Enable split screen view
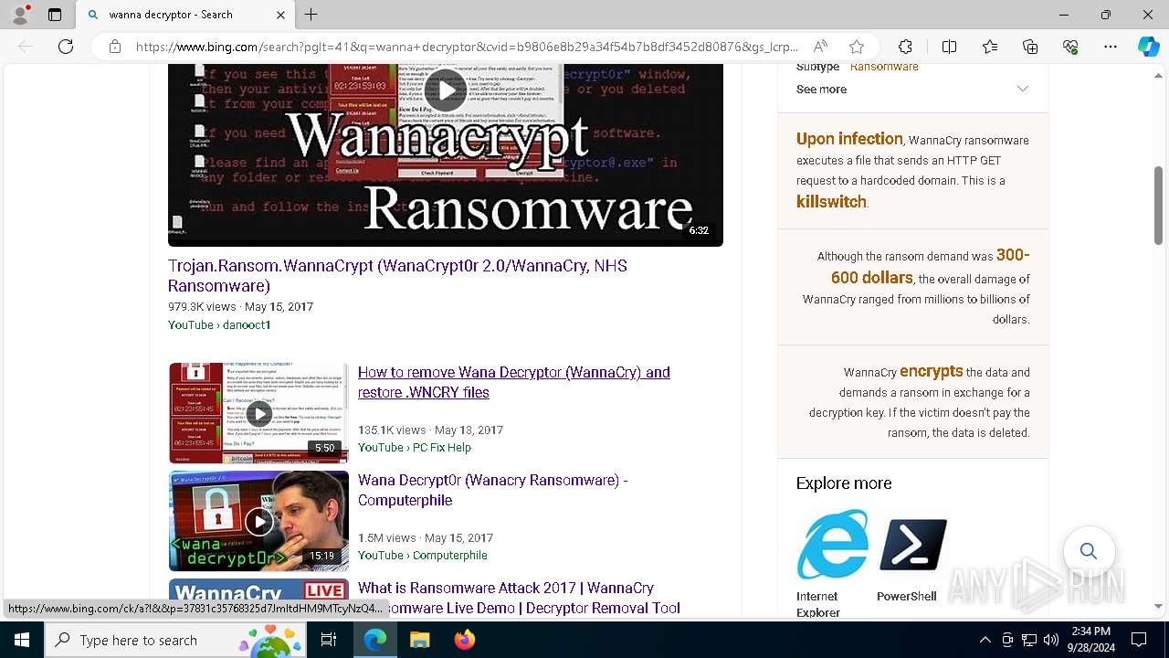This screenshot has height=658, width=1169. coord(949,47)
